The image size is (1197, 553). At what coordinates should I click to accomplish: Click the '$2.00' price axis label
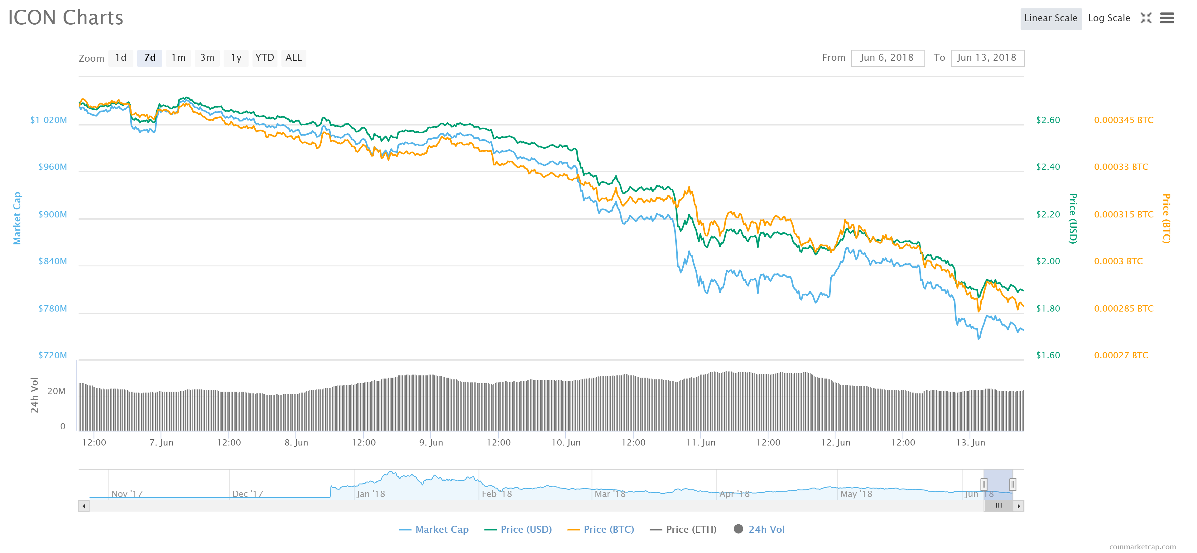coord(1048,261)
